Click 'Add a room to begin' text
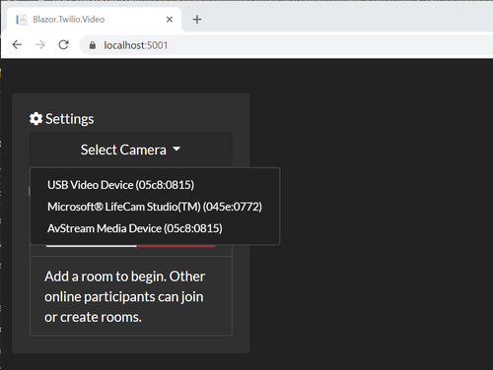 click(x=106, y=277)
